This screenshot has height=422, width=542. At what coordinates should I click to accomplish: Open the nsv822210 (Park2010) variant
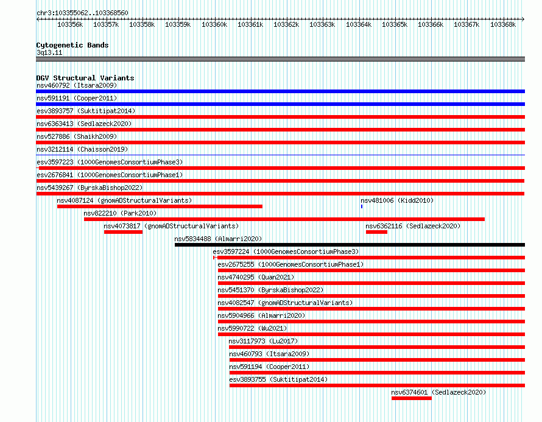[120, 213]
